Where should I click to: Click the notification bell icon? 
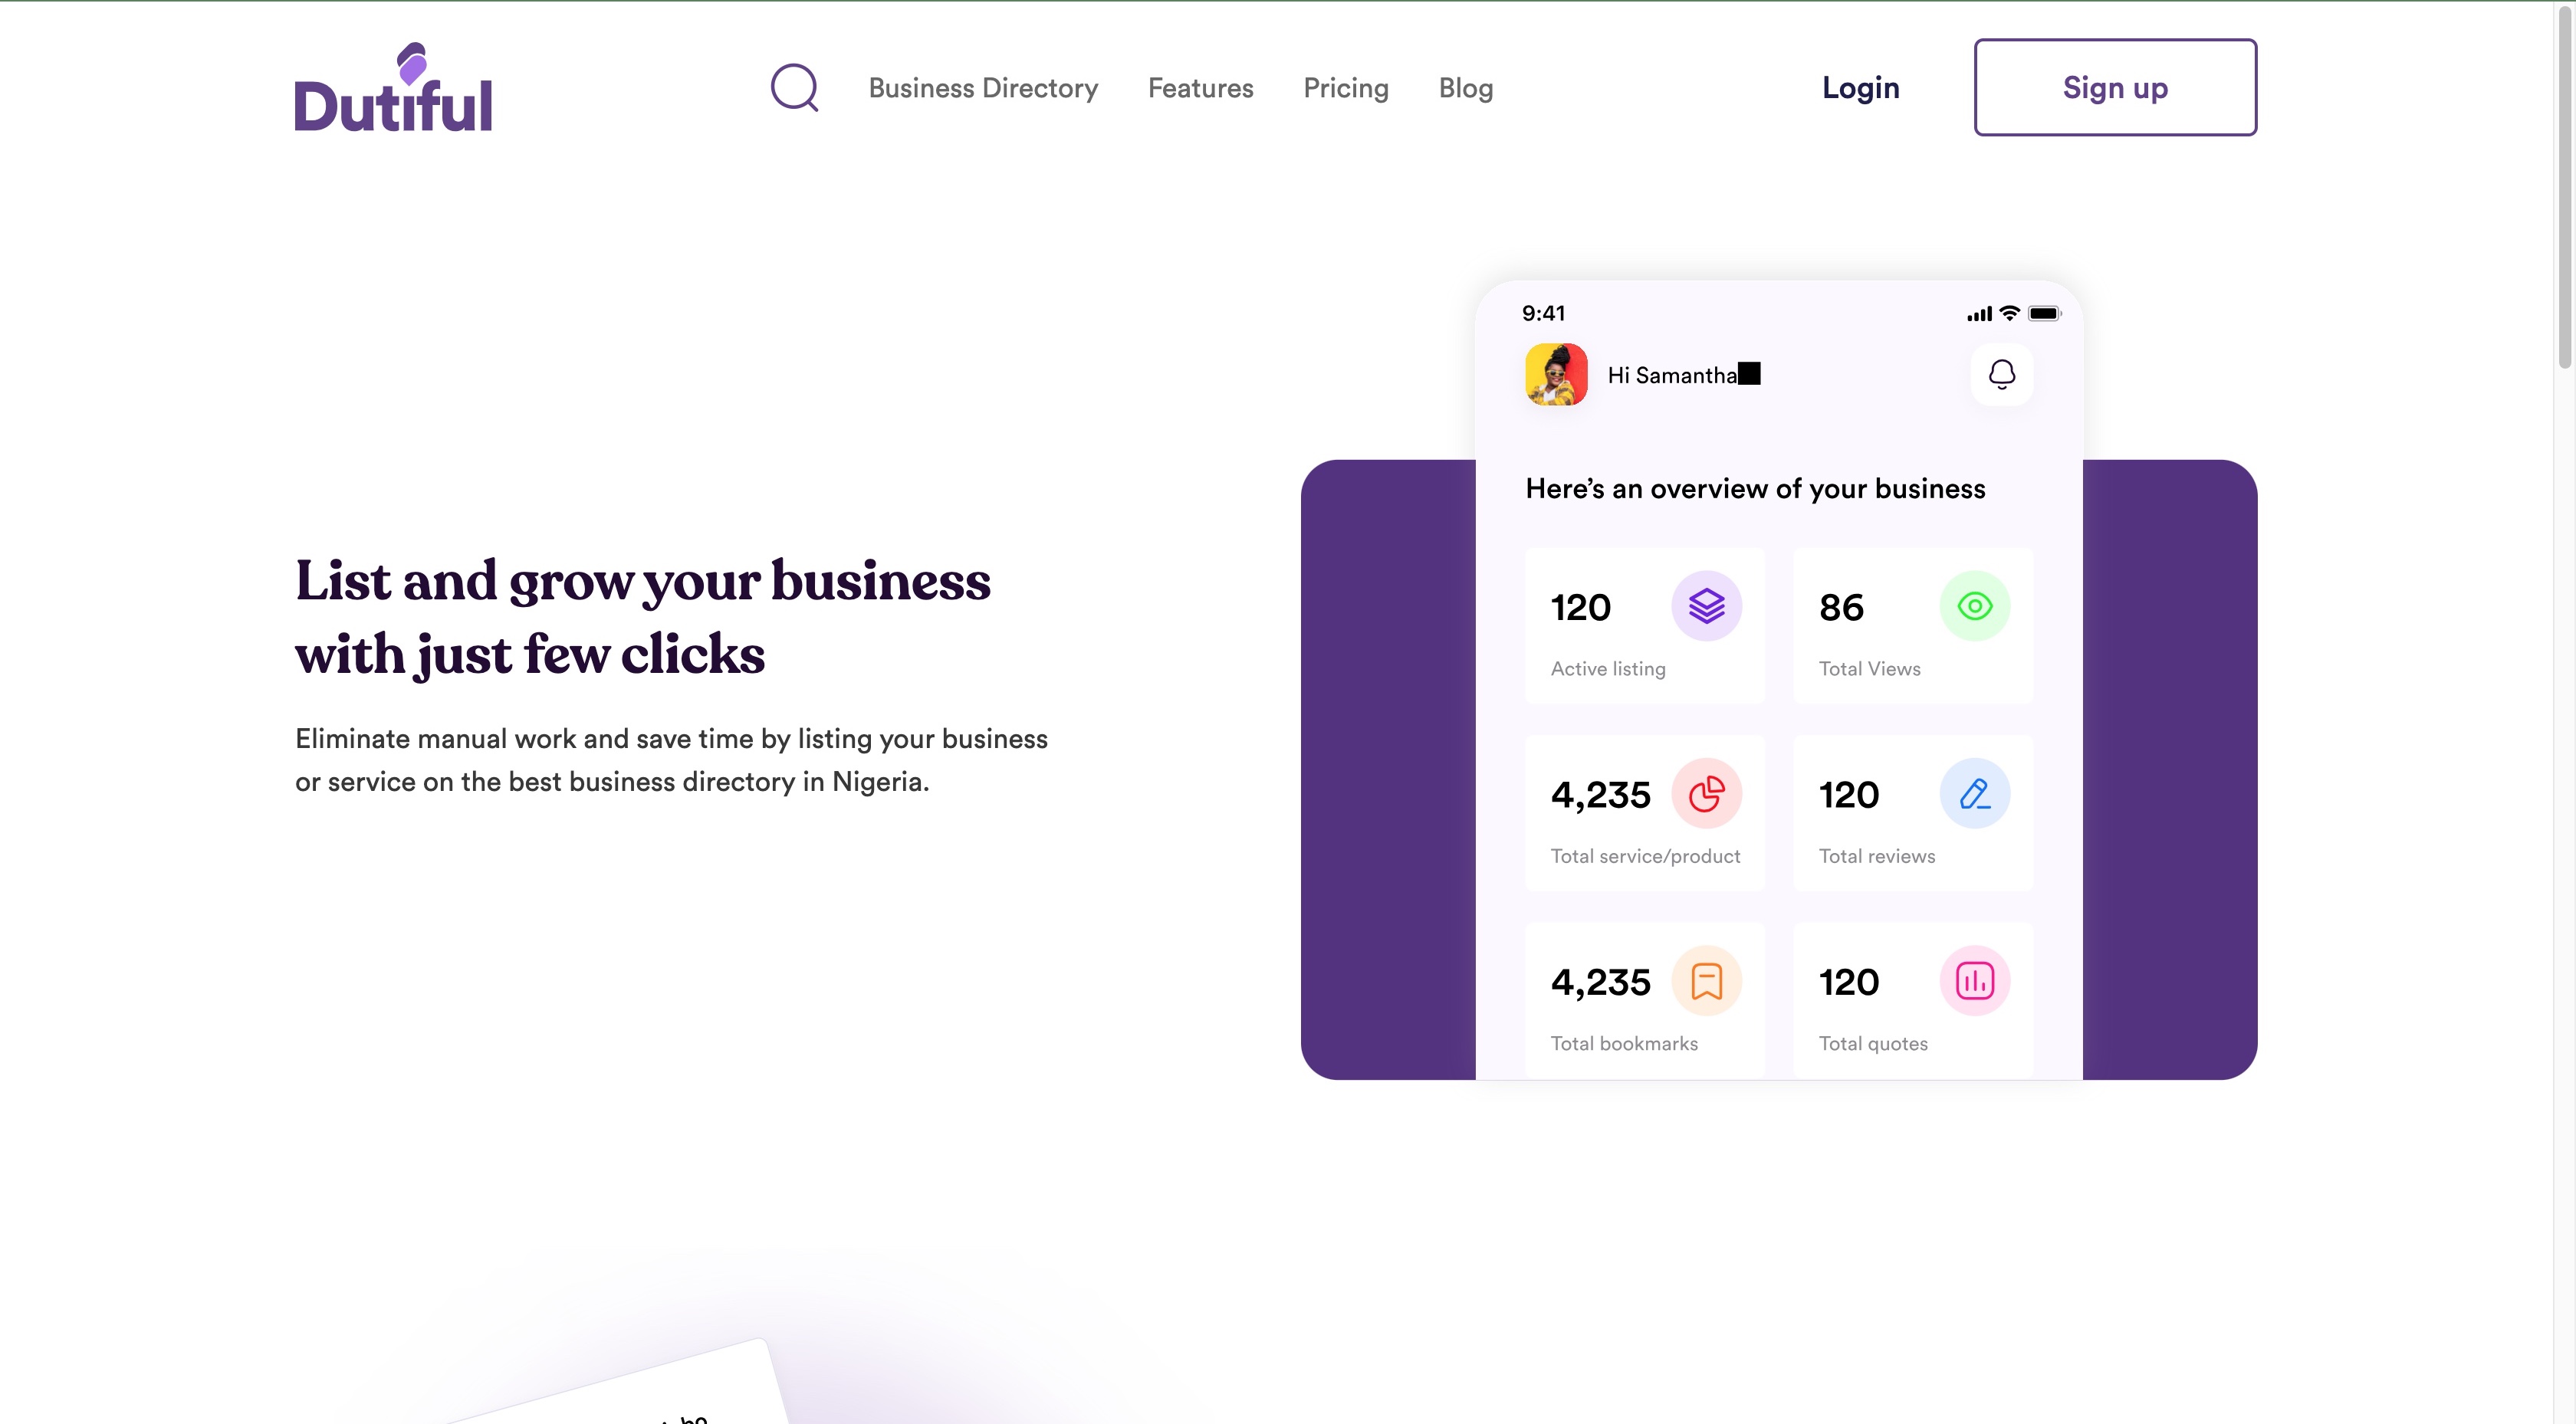pyautogui.click(x=2001, y=374)
